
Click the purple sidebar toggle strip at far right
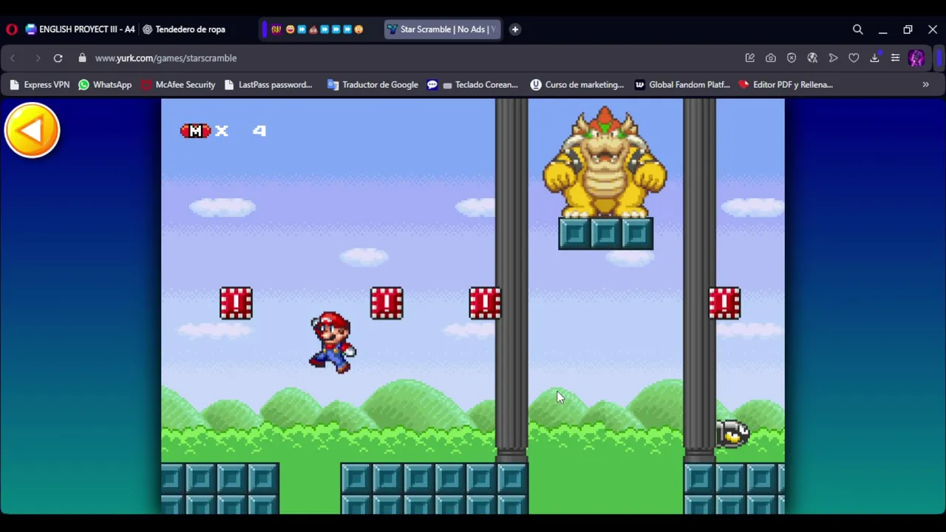(x=939, y=58)
